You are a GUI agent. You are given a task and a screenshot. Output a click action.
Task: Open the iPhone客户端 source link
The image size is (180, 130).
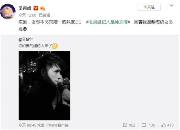[57, 125]
